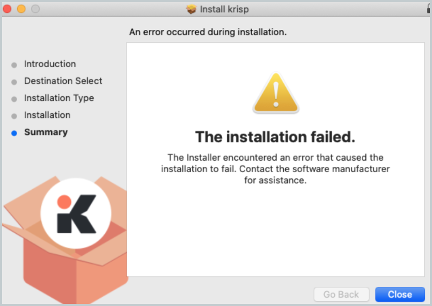This screenshot has height=306, width=432.
Task: Click the lock icon in title bar
Action: coord(429,8)
